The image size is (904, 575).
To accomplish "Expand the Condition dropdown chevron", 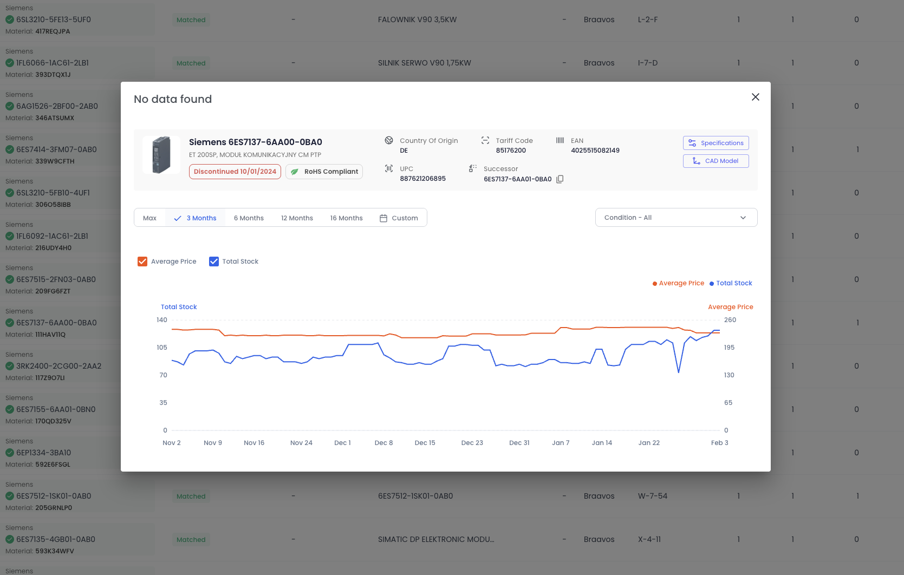I will click(743, 218).
